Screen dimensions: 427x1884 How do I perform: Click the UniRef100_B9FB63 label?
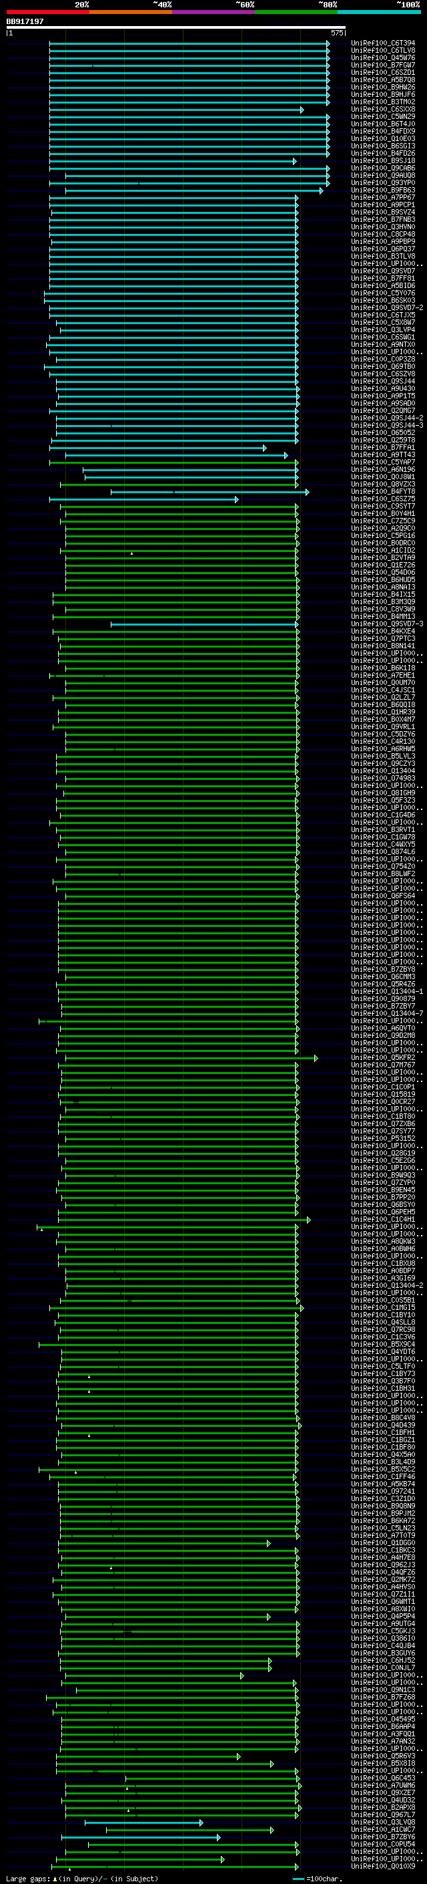point(383,190)
